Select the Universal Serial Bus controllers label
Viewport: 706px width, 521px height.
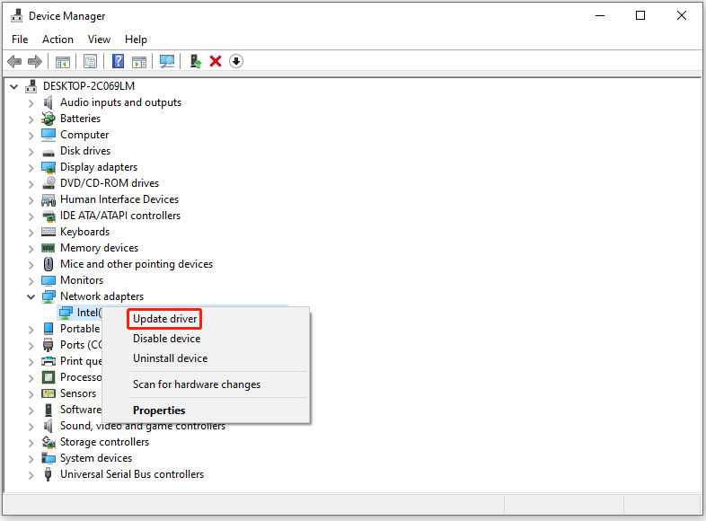pos(132,474)
